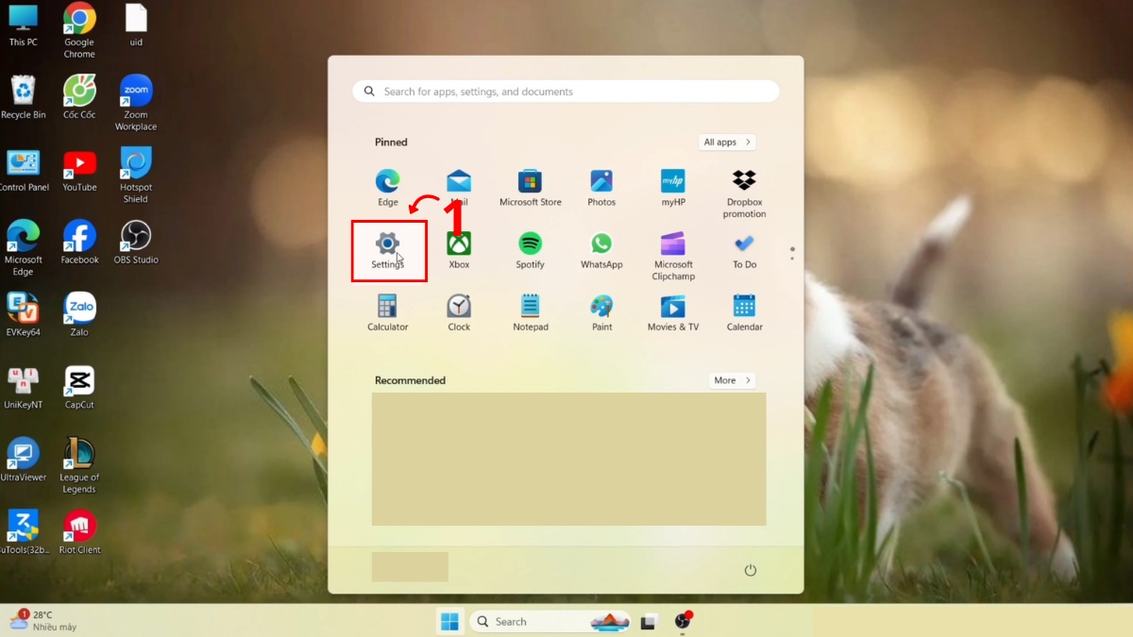Select Microsoft Edge desktop shortcut
This screenshot has height=637, width=1133.
[x=23, y=248]
